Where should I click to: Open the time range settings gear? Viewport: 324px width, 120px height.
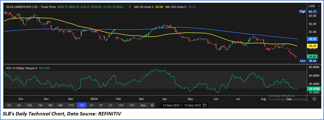(152, 105)
